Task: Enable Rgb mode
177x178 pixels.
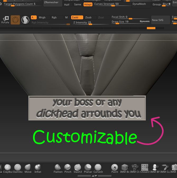Action: tap(57, 17)
